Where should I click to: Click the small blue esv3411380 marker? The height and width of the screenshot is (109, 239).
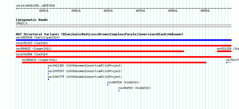(x=48, y=68)
